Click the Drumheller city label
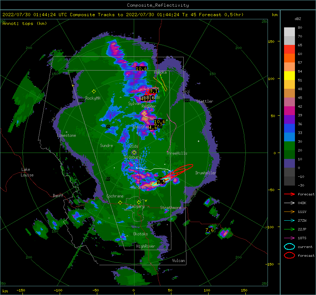The image size is (316, 295). [x=206, y=173]
